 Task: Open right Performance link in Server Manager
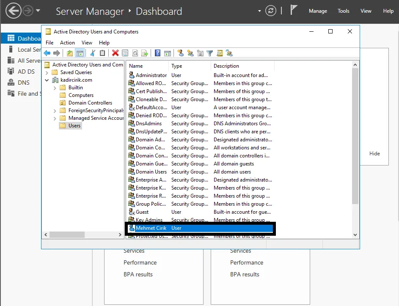click(247, 262)
